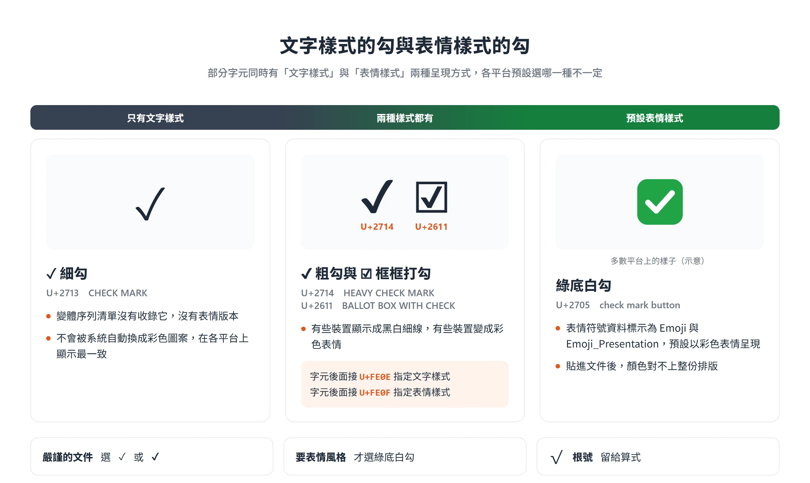The image size is (810, 483).
Task: Click the U+2714 HEAVY CHECK MARK line
Action: [368, 293]
